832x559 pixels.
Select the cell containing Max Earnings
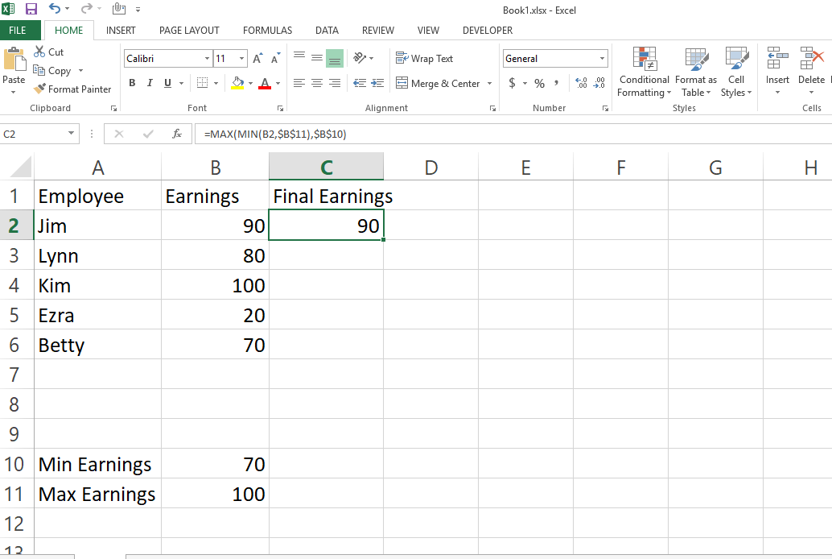pyautogui.click(x=97, y=494)
